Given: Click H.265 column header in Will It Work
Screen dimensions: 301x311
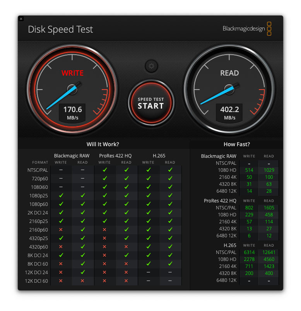Looking at the screenshot, I should 159,156.
